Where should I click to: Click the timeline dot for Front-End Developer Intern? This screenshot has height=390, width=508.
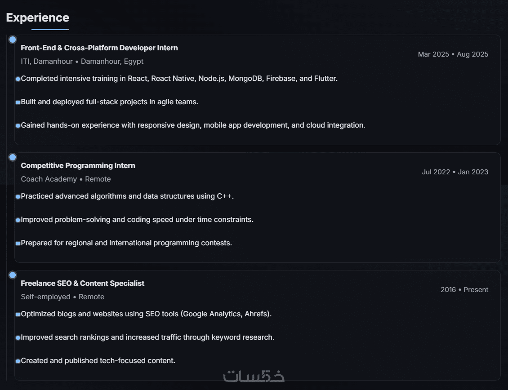13,40
